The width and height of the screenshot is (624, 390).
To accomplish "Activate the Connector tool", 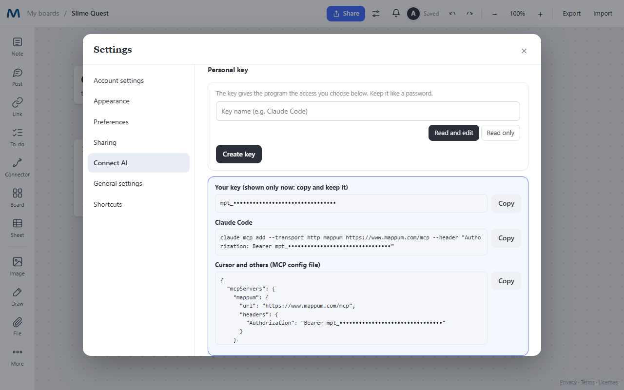I will point(17,168).
